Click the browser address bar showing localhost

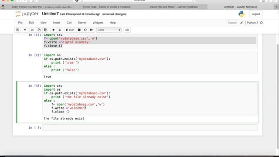[139, 1]
